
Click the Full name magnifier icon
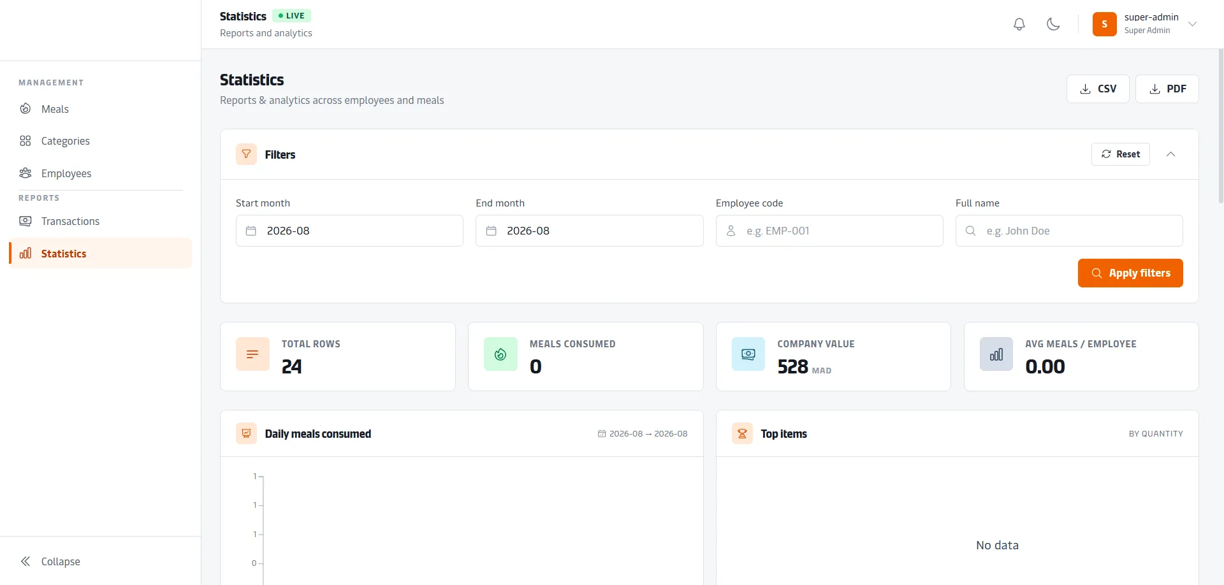[971, 231]
